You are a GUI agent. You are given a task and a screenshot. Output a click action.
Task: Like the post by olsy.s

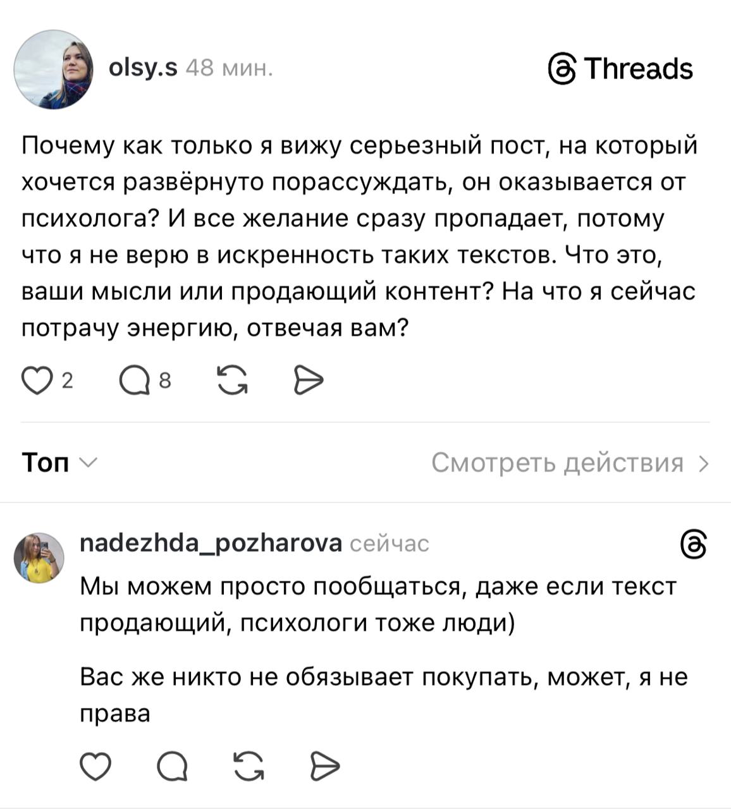pyautogui.click(x=37, y=381)
